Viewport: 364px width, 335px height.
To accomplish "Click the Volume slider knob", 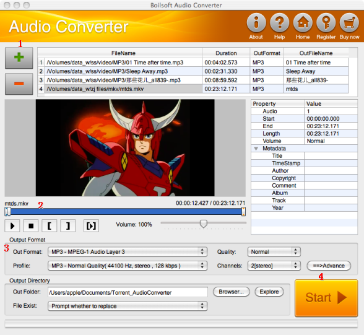I will [x=203, y=224].
